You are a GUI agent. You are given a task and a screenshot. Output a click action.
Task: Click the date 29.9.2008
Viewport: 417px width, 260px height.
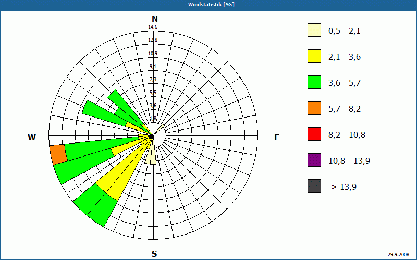click(398, 254)
